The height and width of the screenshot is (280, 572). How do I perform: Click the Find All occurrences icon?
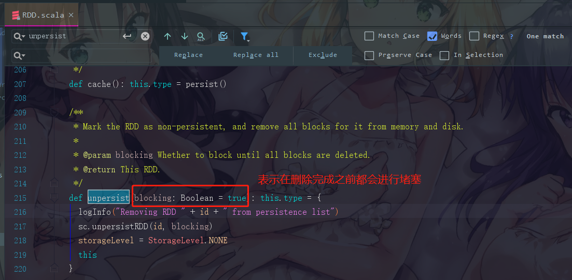click(x=201, y=36)
